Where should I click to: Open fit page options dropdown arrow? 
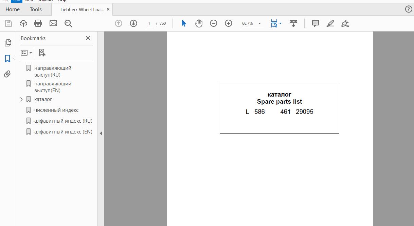[x=280, y=23]
